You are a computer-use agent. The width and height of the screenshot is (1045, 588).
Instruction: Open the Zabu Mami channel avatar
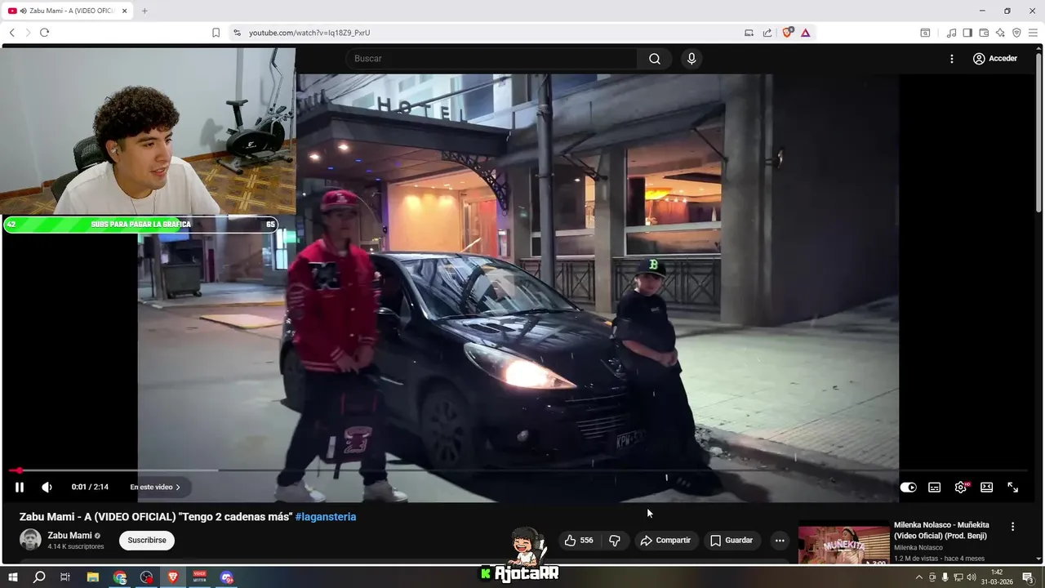[30, 540]
